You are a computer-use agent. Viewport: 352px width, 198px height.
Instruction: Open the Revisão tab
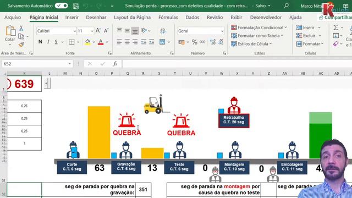click(x=215, y=17)
